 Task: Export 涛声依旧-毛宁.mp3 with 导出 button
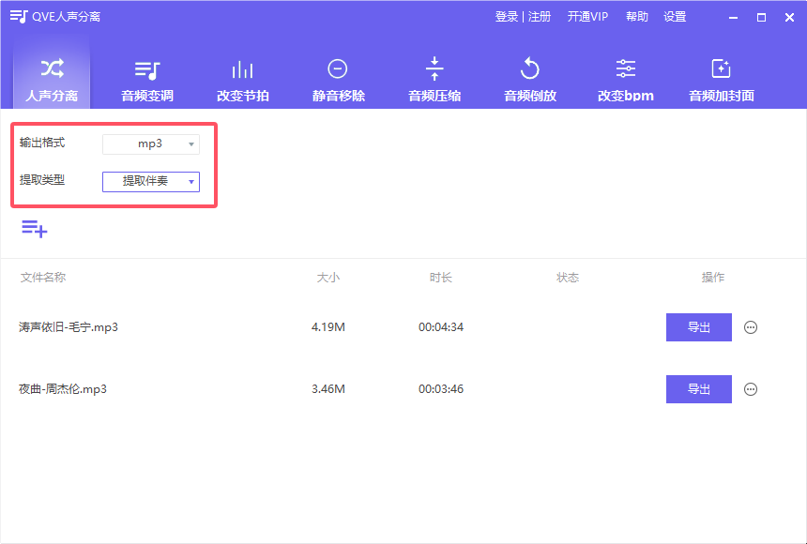pos(698,327)
